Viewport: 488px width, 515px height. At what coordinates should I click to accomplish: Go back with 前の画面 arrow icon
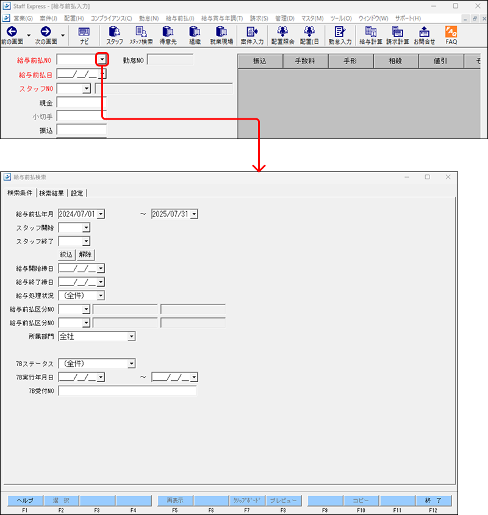(x=12, y=35)
